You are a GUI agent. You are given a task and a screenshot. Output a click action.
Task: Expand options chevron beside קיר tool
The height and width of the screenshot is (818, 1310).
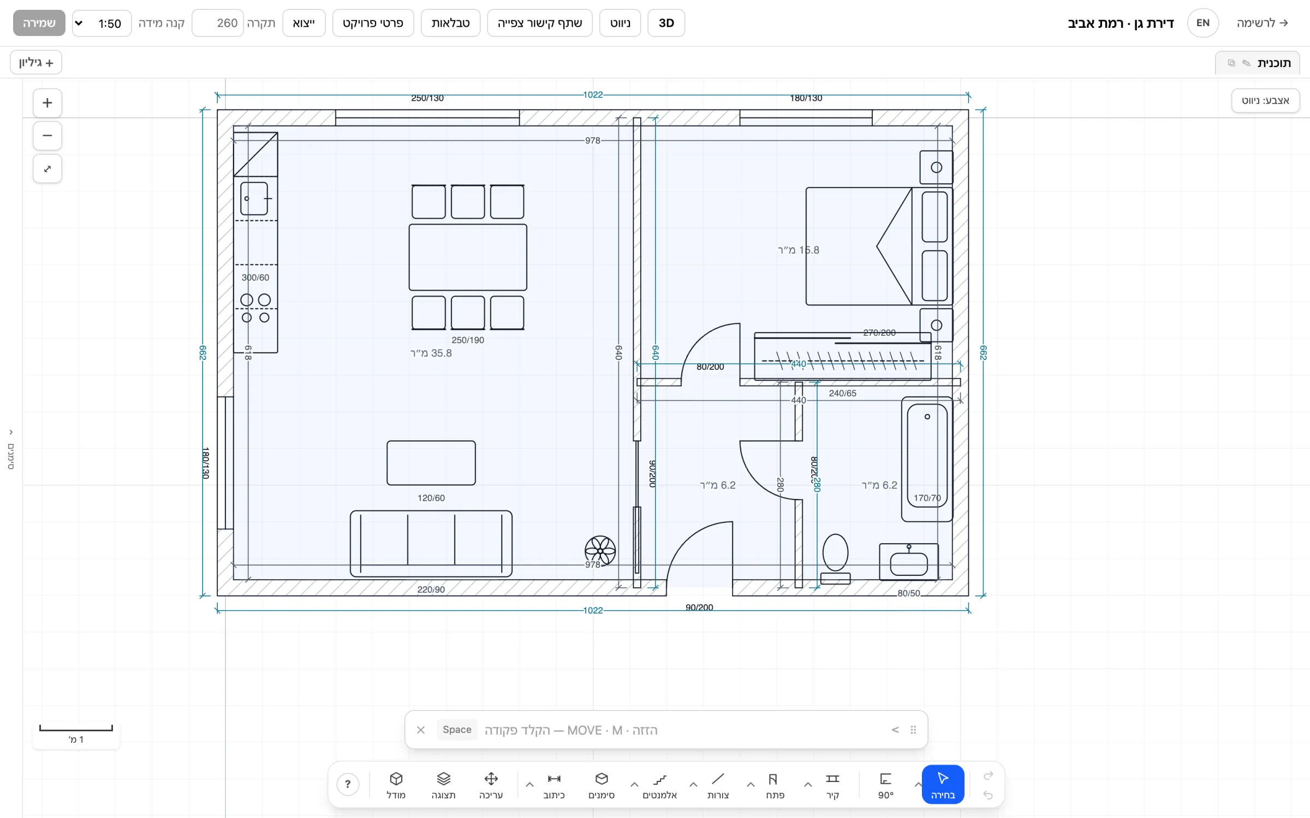(808, 785)
